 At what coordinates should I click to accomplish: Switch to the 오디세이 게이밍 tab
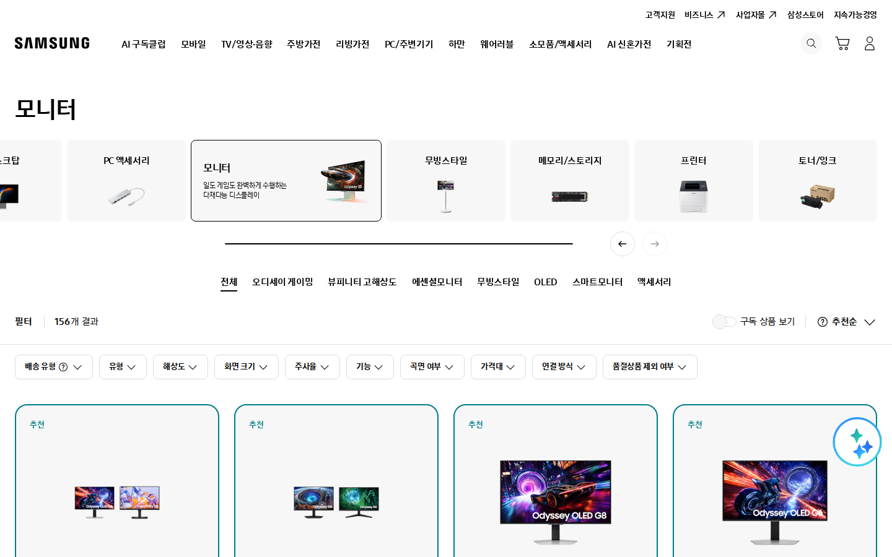pyautogui.click(x=282, y=282)
